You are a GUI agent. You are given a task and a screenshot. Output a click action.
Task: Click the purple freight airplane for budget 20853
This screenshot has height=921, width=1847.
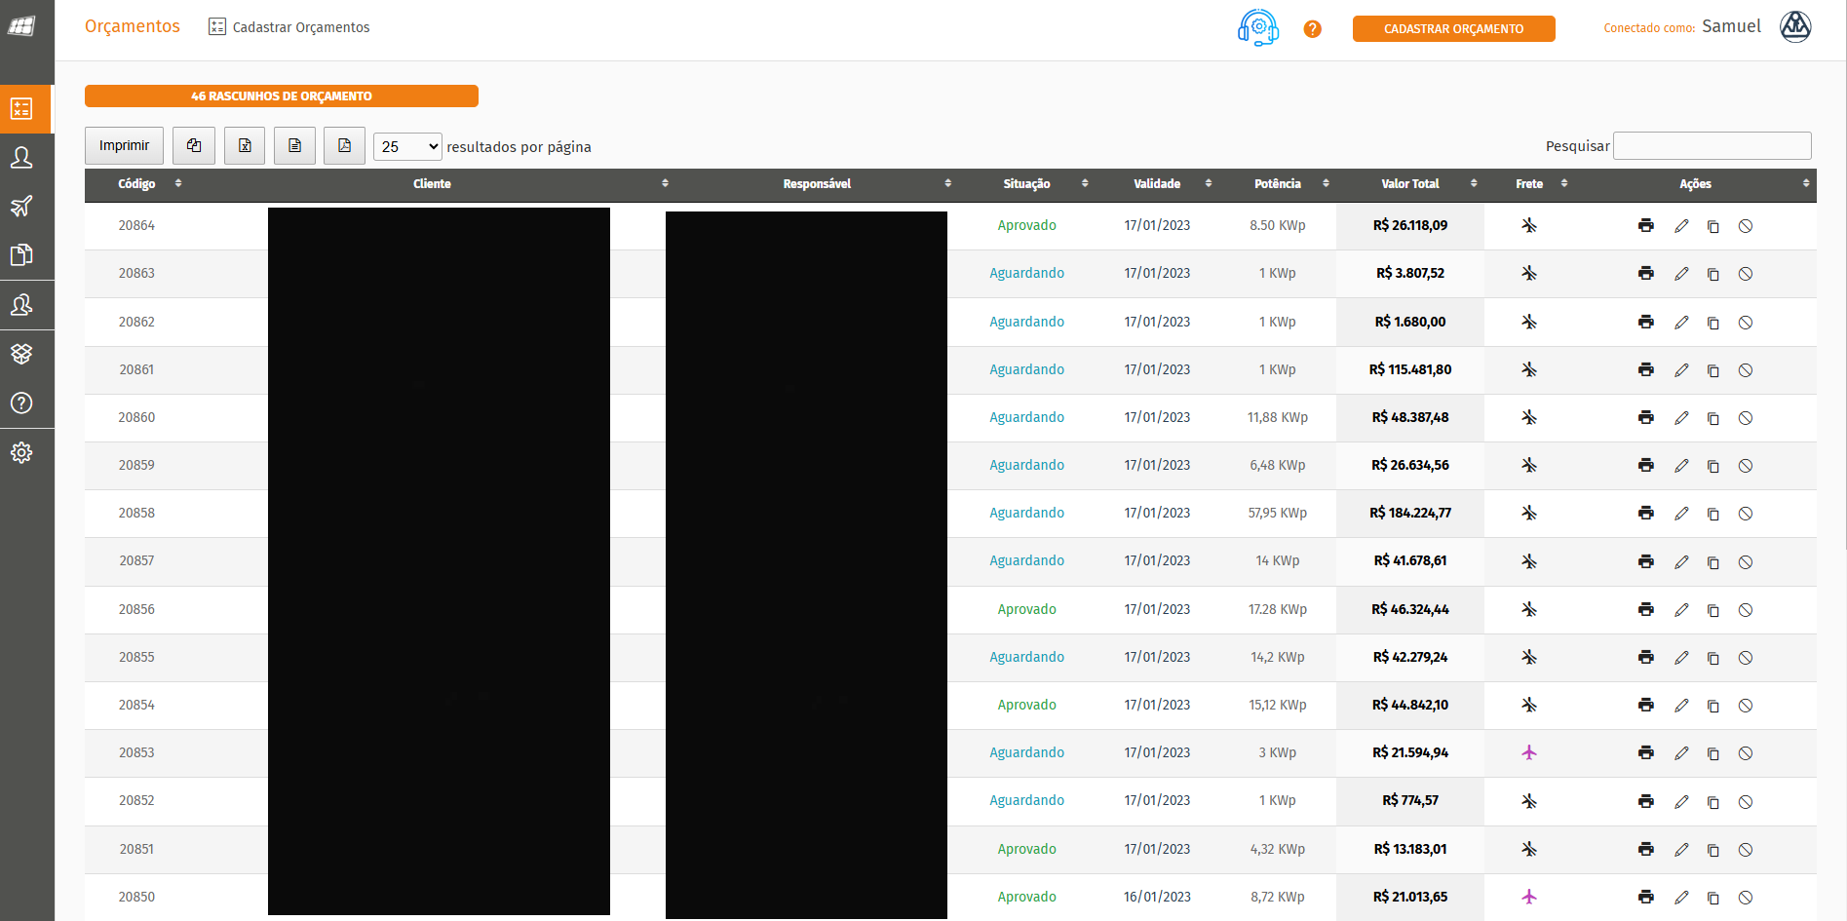1528,752
